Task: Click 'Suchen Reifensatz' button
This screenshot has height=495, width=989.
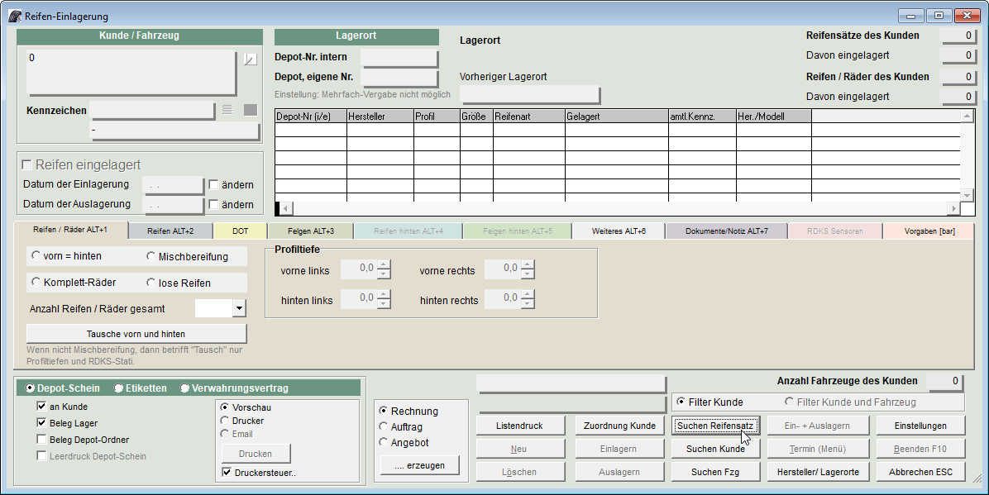Action: pyautogui.click(x=715, y=426)
